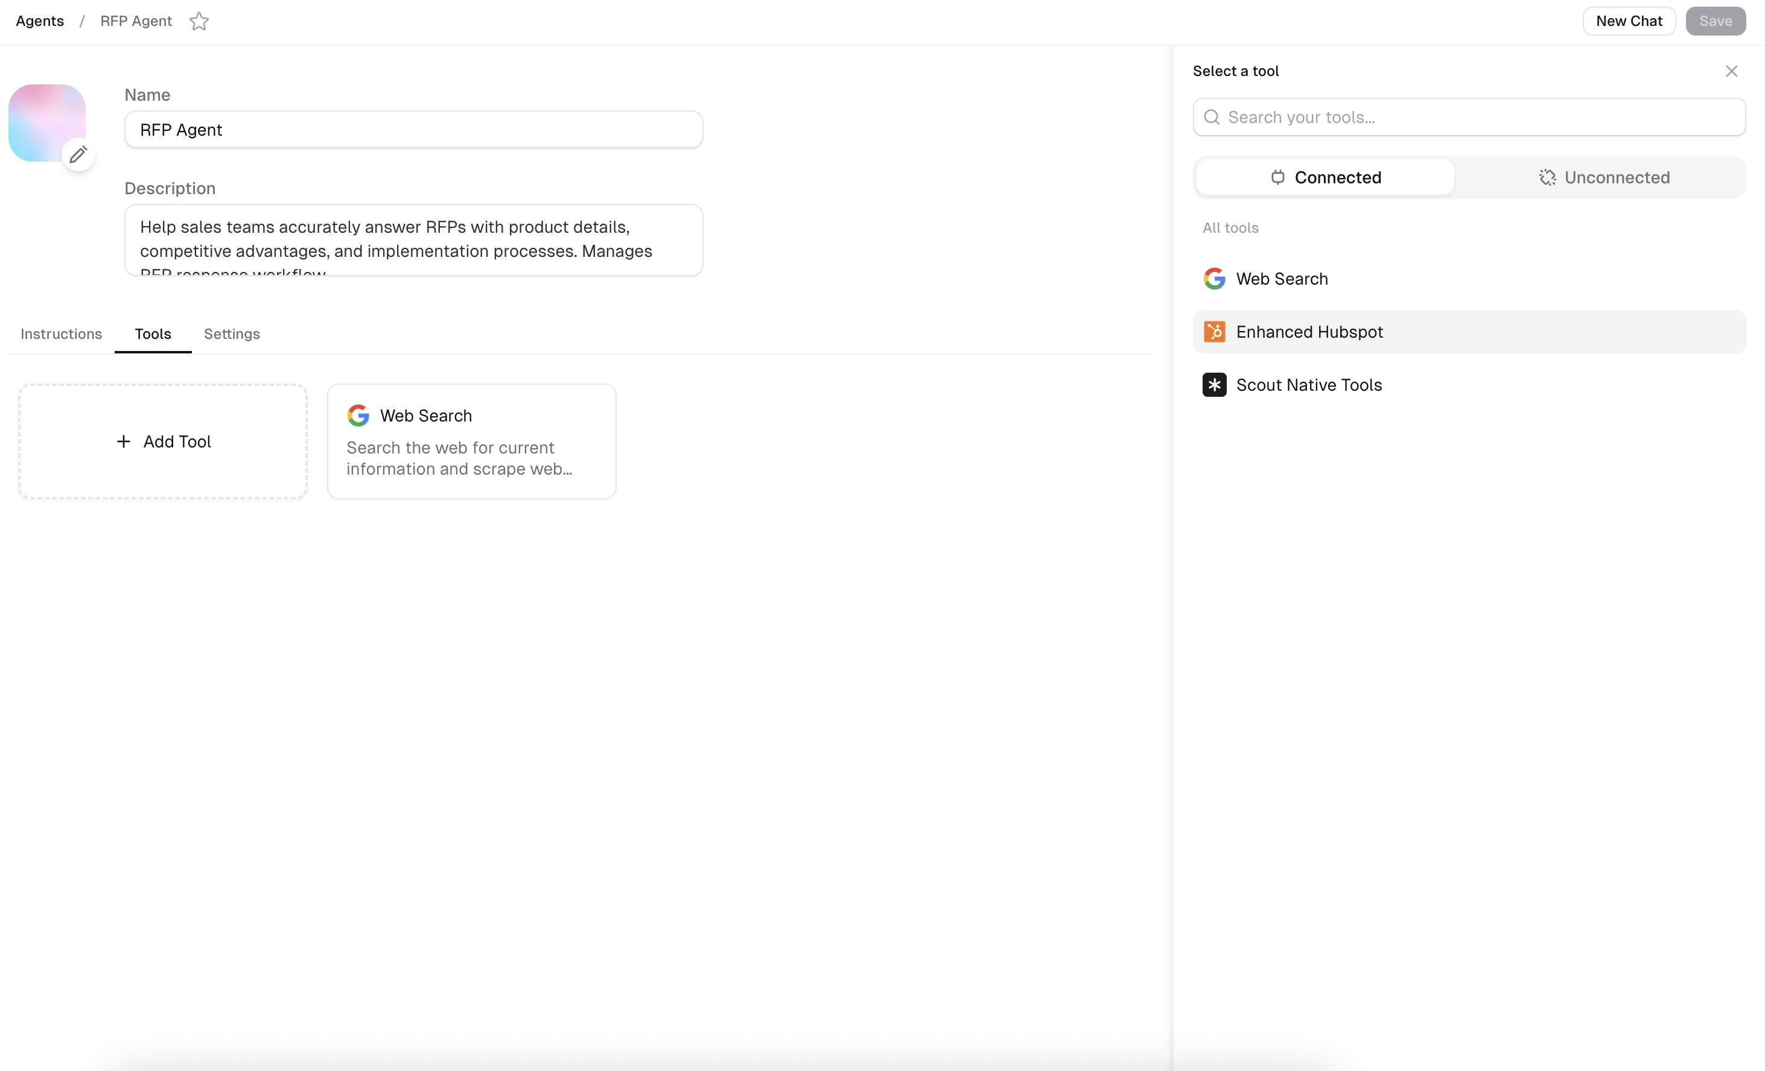Viewport: 1765px width, 1071px height.
Task: Click the Google icon beside Web Search in tool list
Action: [x=1214, y=279]
